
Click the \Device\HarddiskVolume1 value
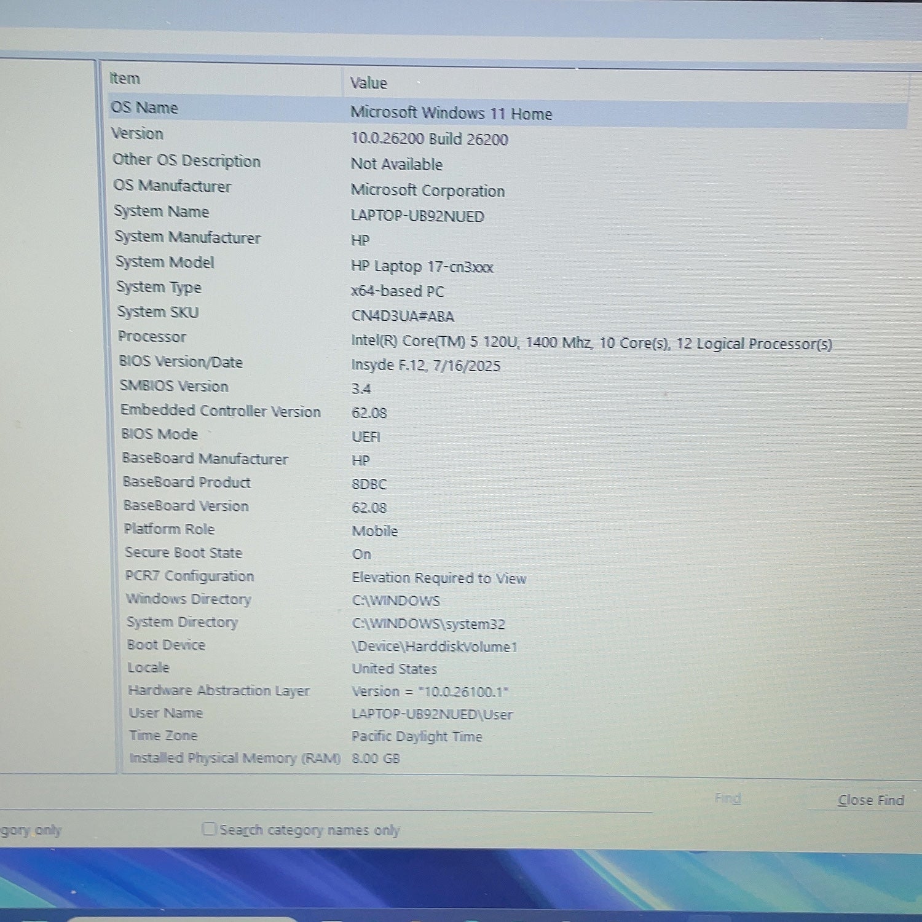435,647
